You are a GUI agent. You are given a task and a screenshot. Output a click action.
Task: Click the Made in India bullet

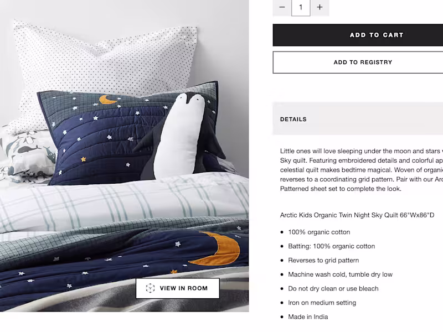coord(308,317)
